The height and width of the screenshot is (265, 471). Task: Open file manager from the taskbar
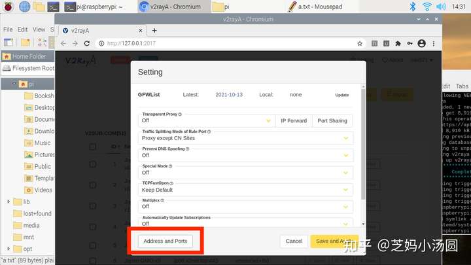pyautogui.click(x=39, y=7)
